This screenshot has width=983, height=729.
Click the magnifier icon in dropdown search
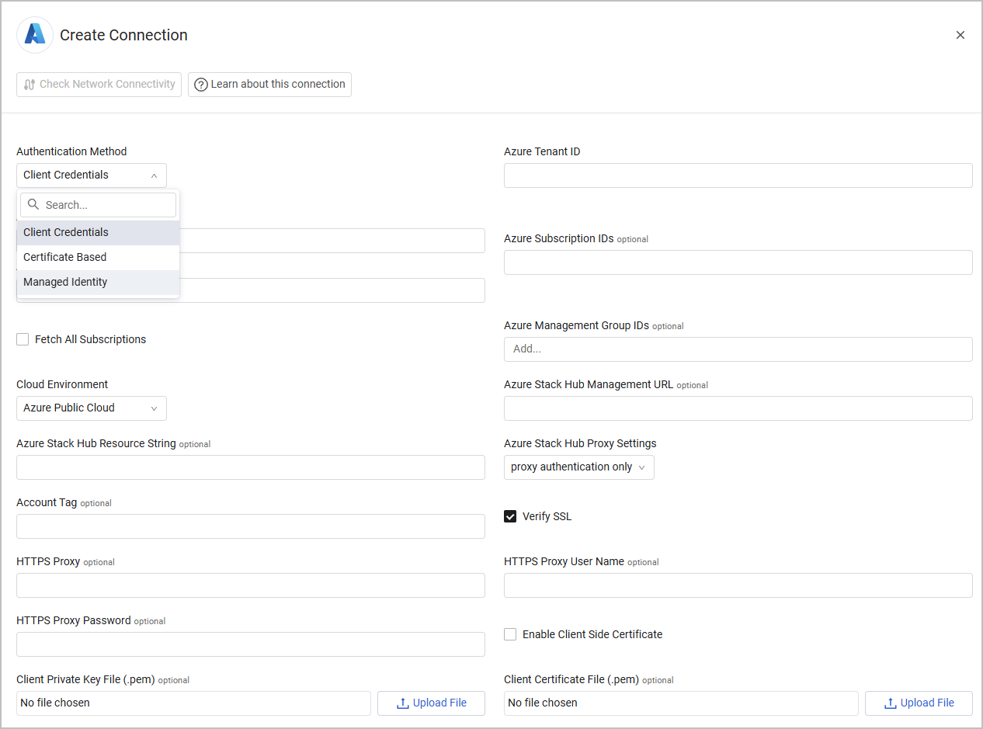click(33, 205)
